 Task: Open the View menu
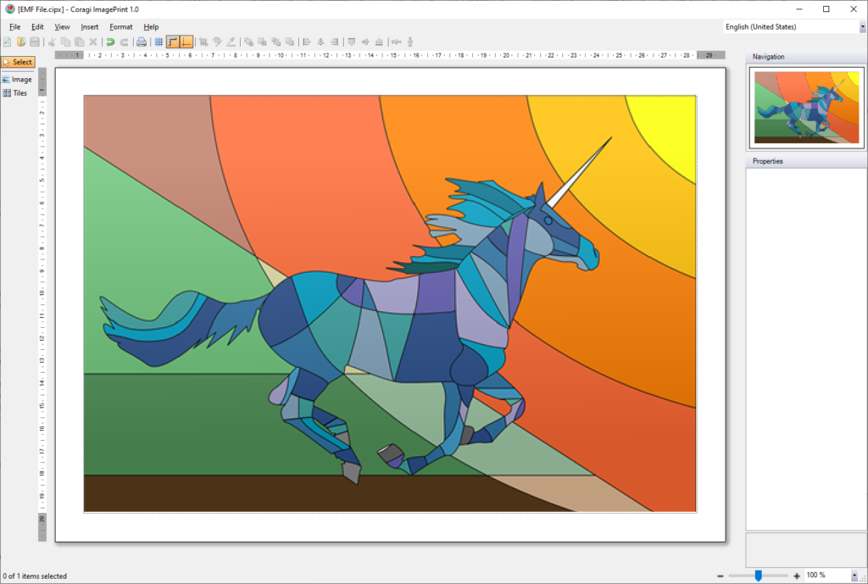point(62,27)
